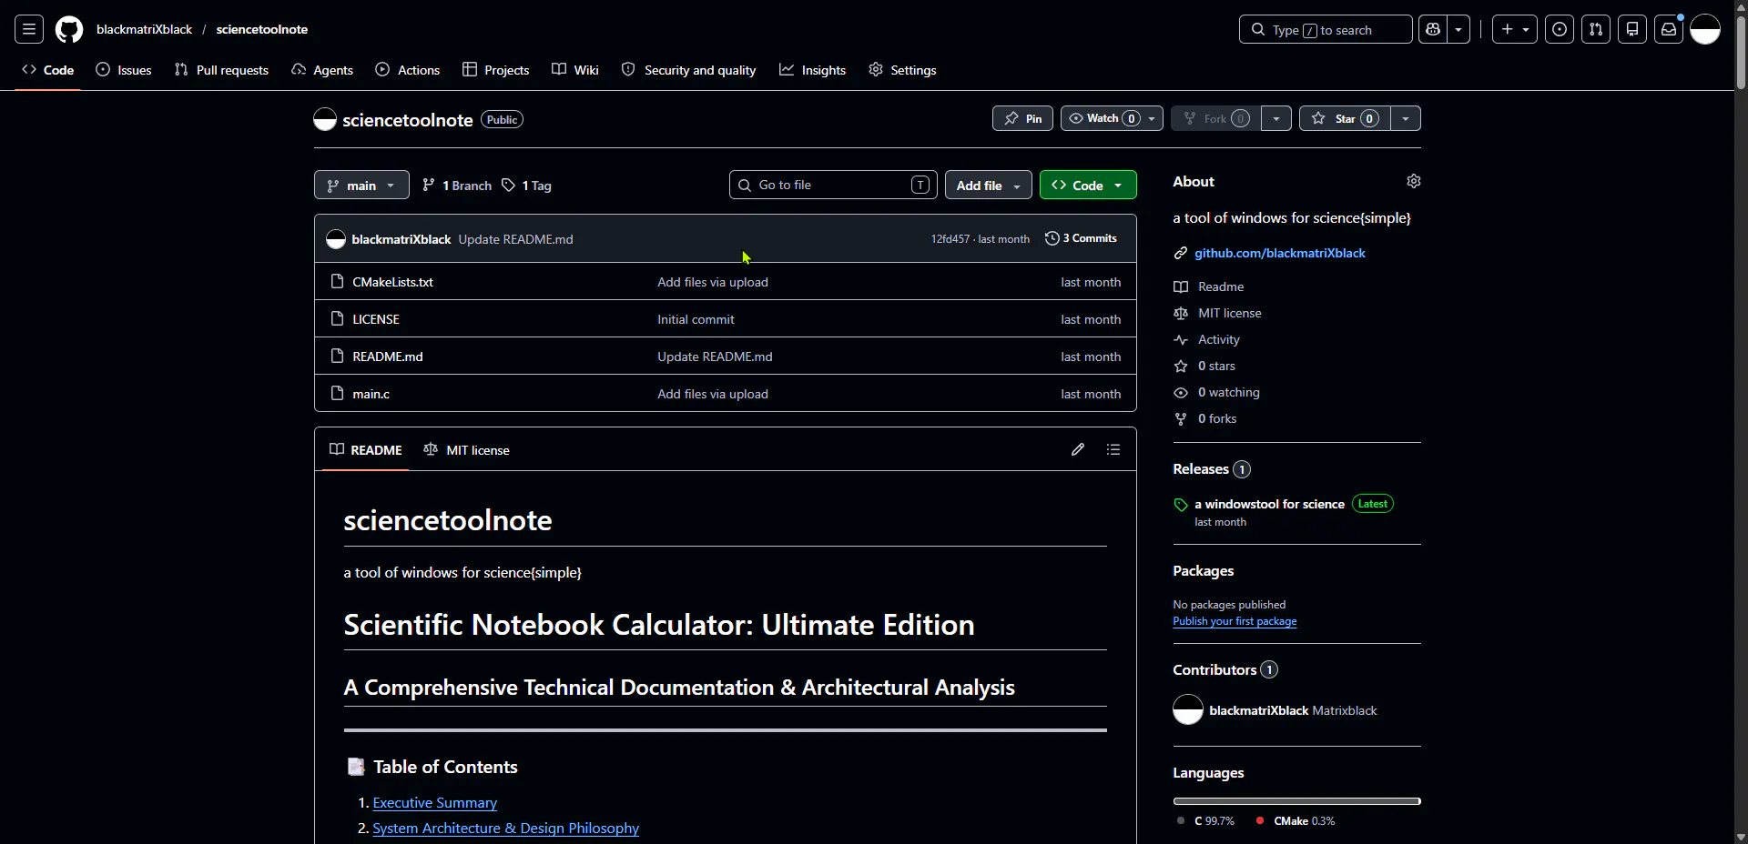Open Copilot chat icon in header

tap(1433, 29)
